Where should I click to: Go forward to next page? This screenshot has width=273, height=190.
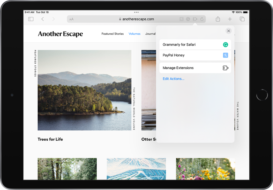[x=53, y=19]
